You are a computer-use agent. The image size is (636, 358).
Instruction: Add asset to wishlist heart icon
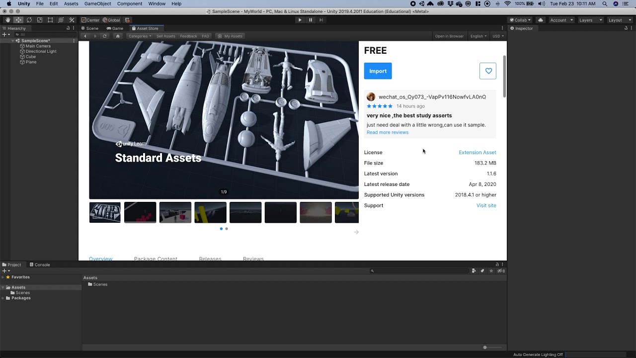point(488,71)
